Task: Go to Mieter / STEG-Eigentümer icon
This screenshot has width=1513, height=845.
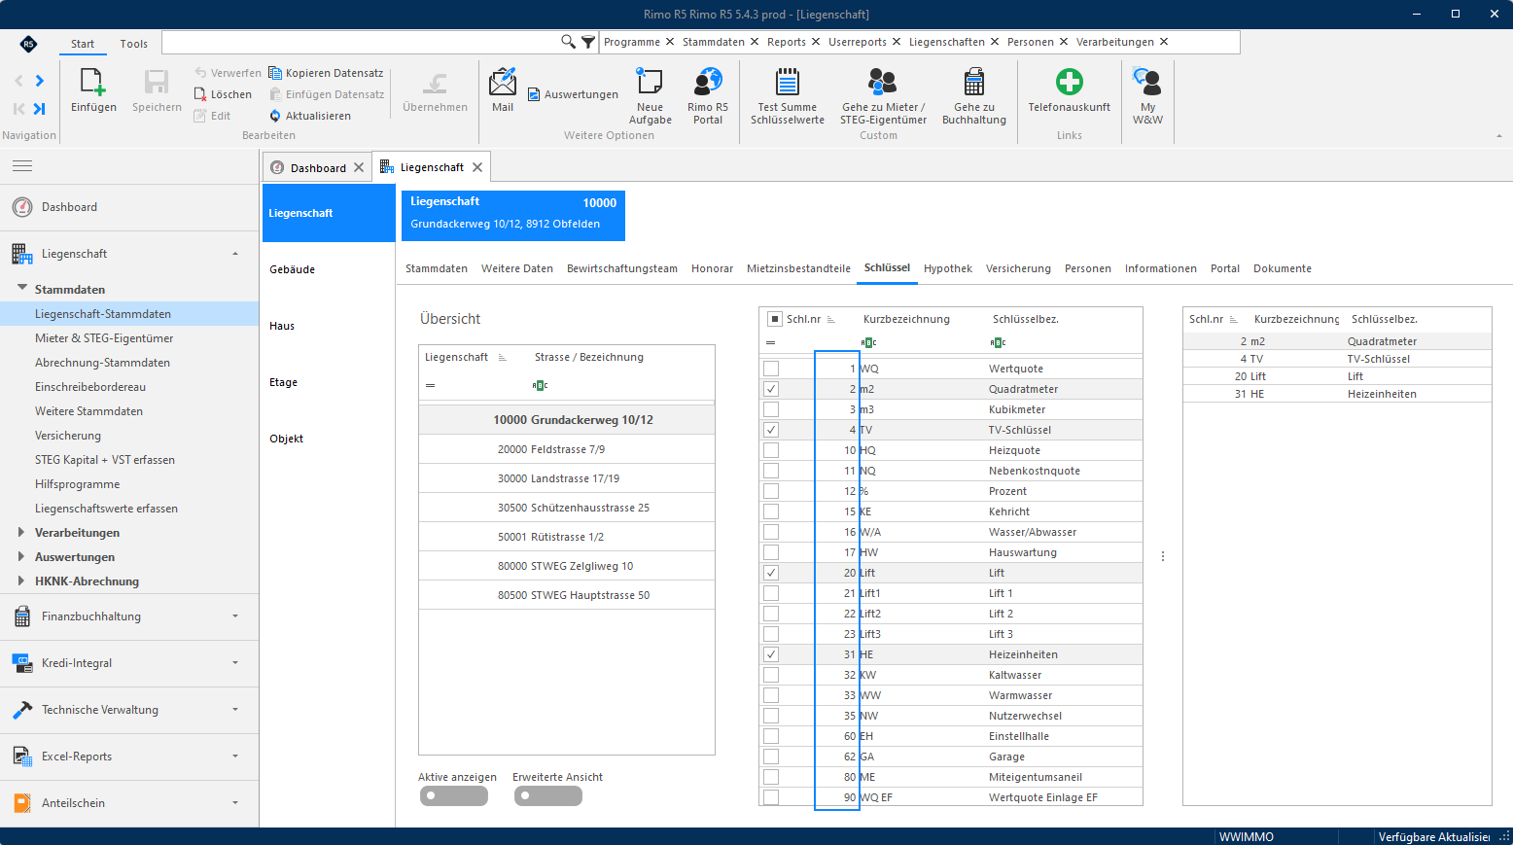Action: [x=883, y=82]
